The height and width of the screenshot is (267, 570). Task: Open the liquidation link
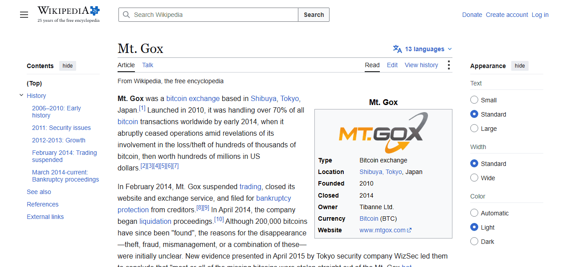[x=155, y=221]
